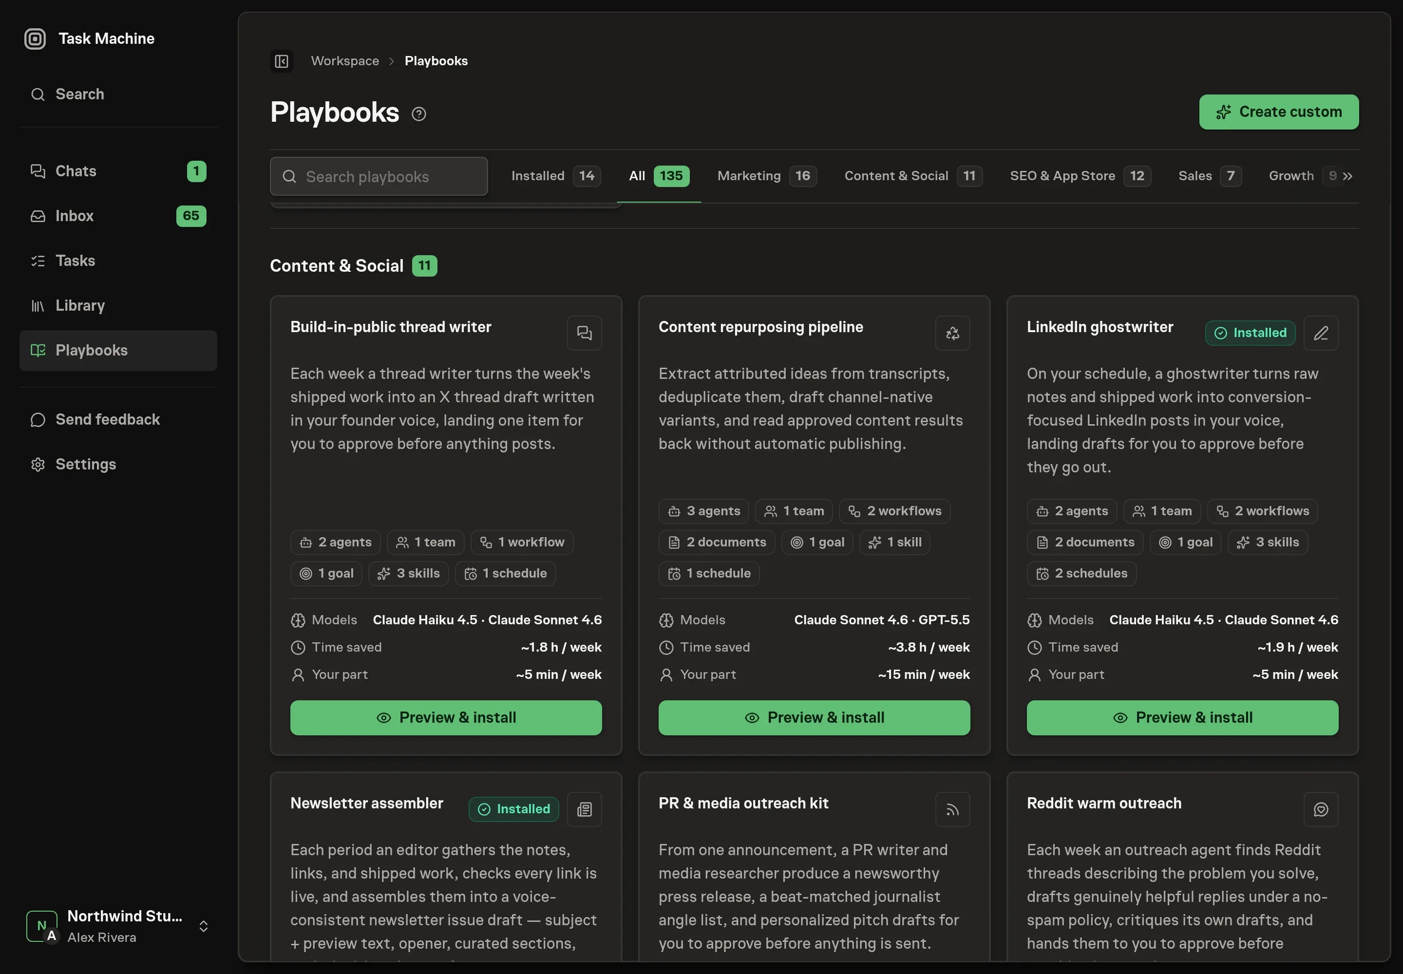Click the ~15 min / week value

pyautogui.click(x=924, y=674)
